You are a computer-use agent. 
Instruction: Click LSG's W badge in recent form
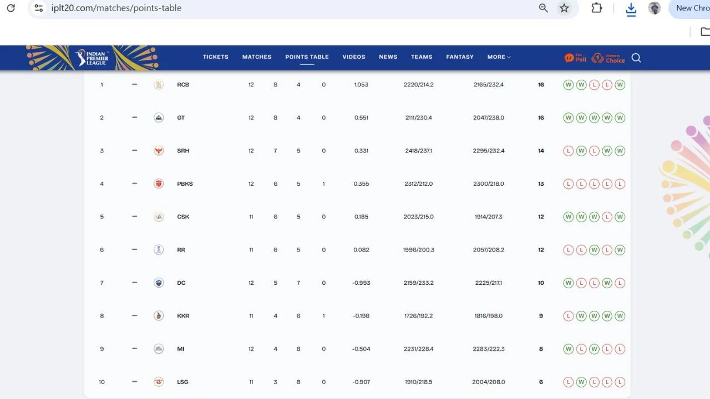pyautogui.click(x=581, y=382)
